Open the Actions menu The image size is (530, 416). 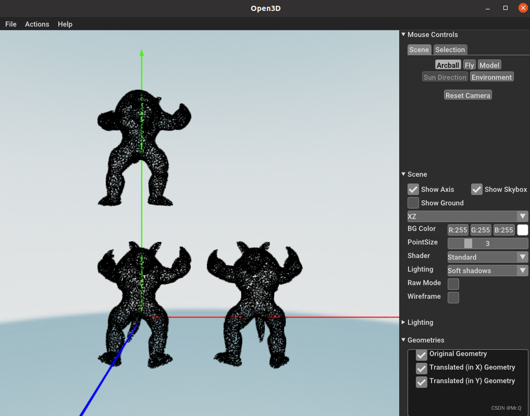(36, 24)
